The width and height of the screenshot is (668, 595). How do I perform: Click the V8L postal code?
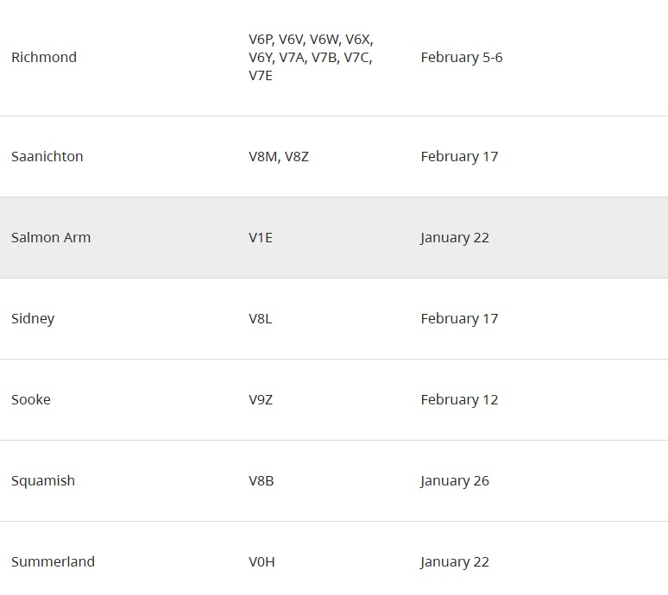click(x=261, y=319)
